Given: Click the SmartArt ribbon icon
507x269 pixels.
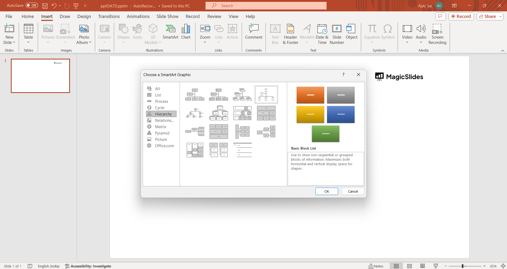Looking at the screenshot, I should (170, 32).
